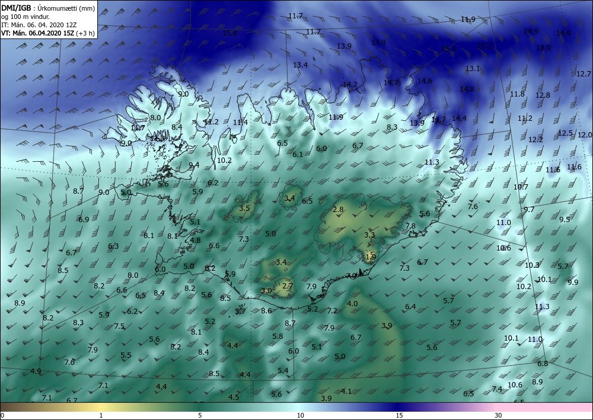Click the 9.9 value on the map

573,282
